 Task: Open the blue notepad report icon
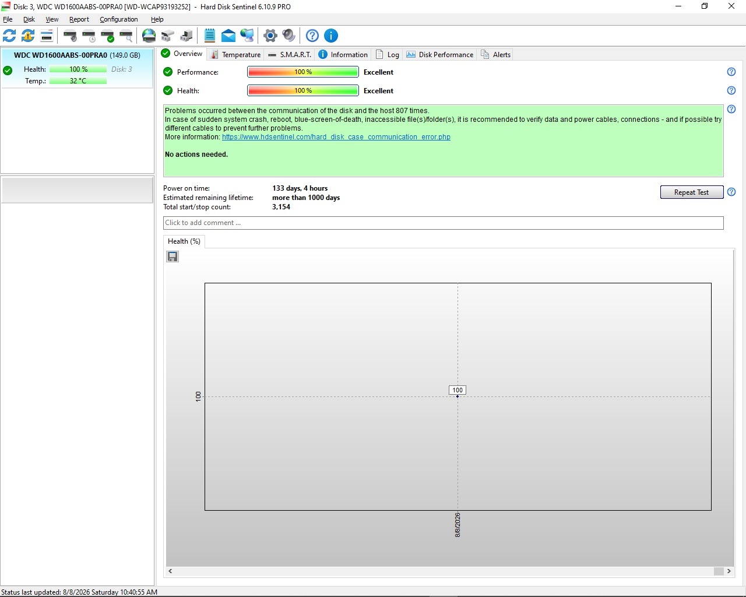[210, 36]
